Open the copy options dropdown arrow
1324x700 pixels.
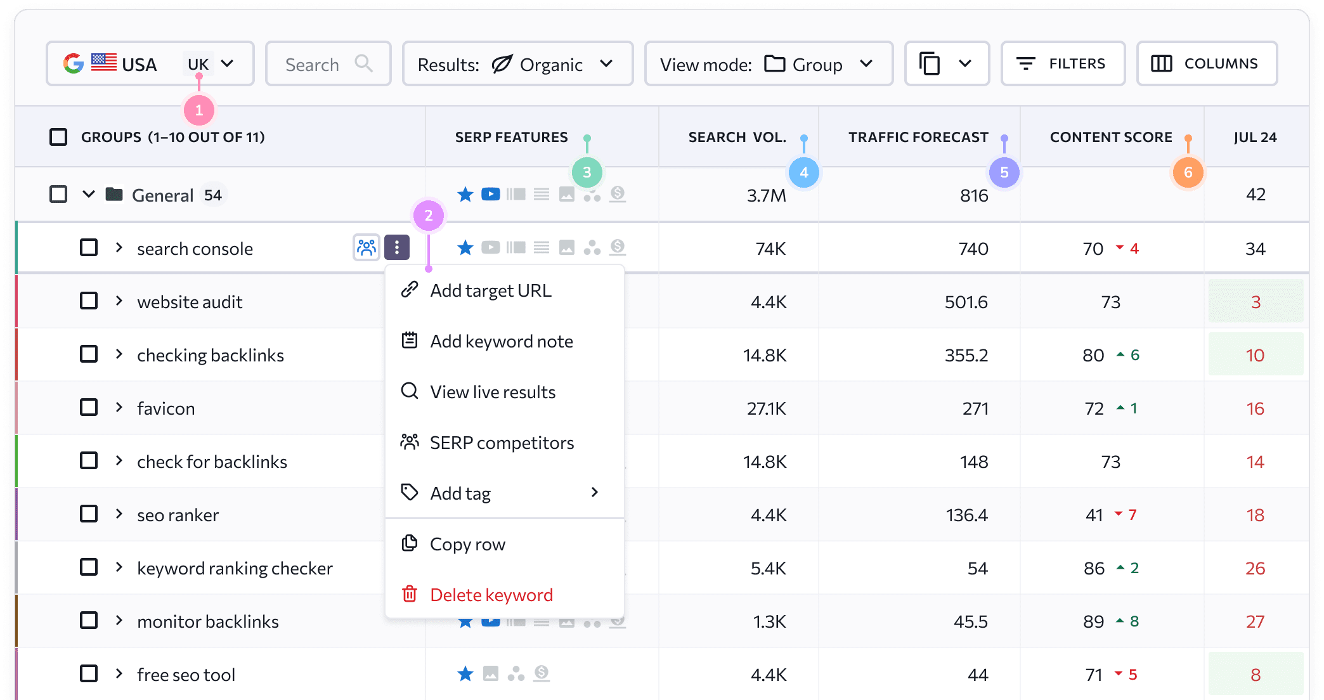tap(965, 63)
